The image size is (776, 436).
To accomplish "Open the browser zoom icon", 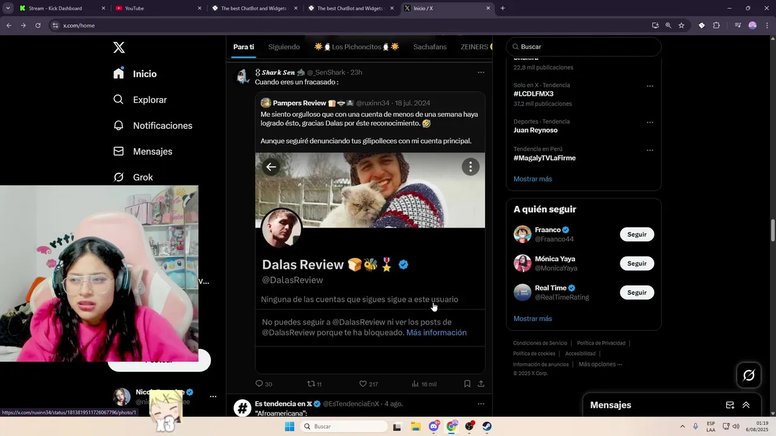I will [668, 25].
